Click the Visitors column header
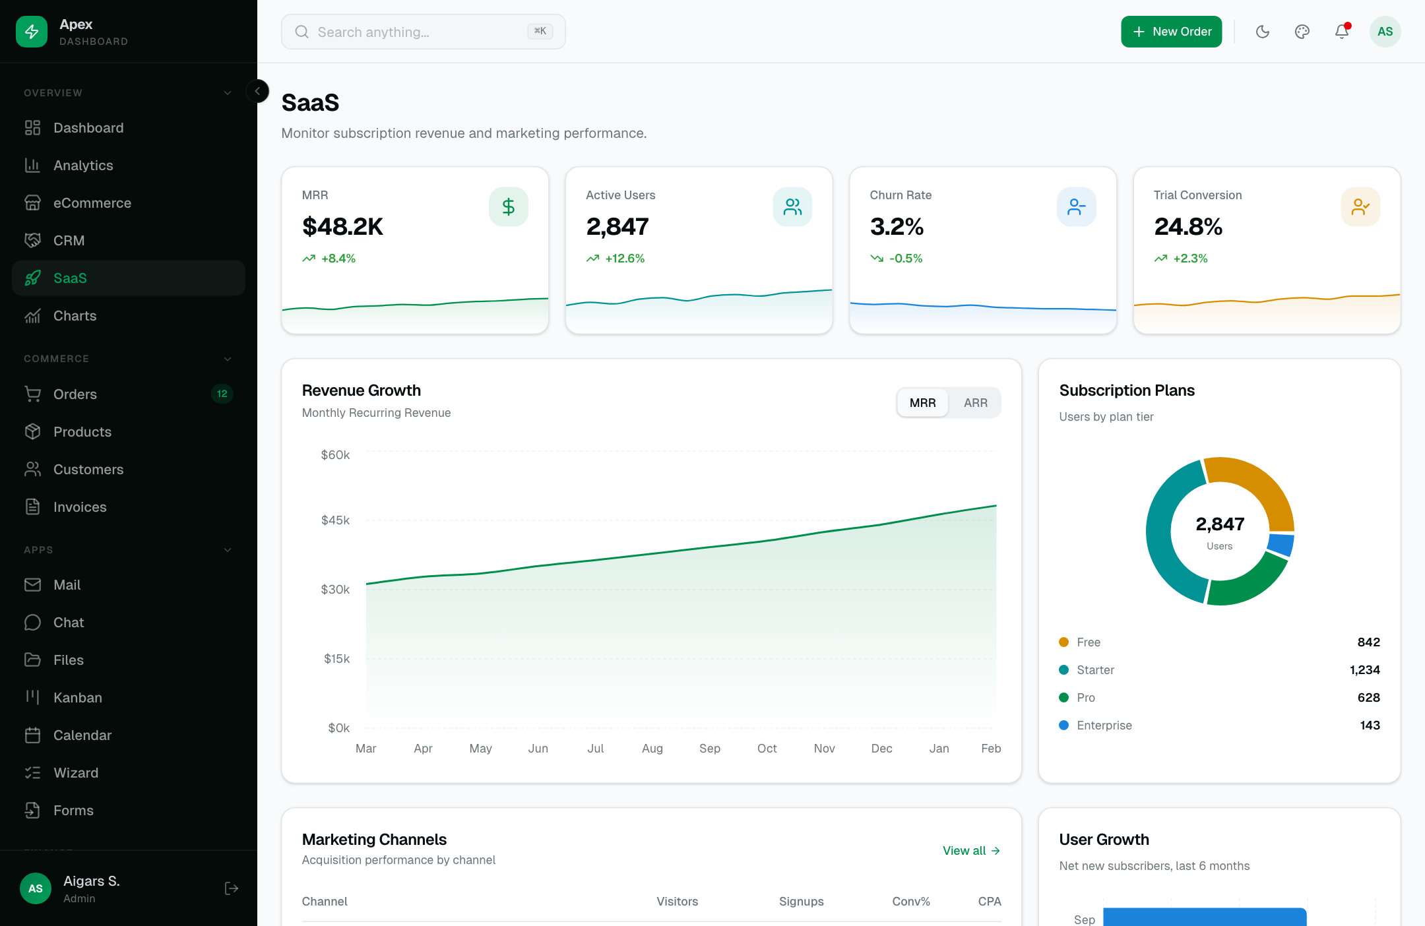 [x=677, y=902]
